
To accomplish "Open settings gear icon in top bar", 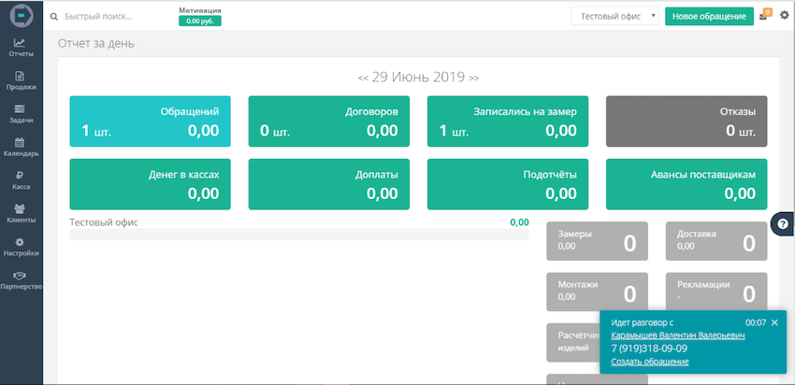I will point(784,16).
